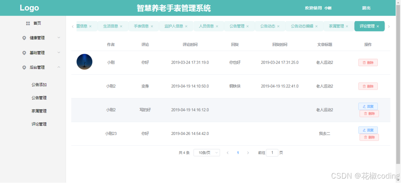Close the 监护人信息 tab with its X
Image resolution: width=401 pixels, height=183 pixels.
pos(186,26)
